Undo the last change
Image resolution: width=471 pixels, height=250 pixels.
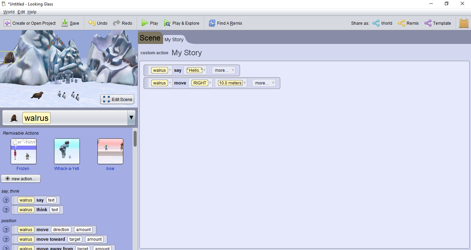pyautogui.click(x=98, y=23)
